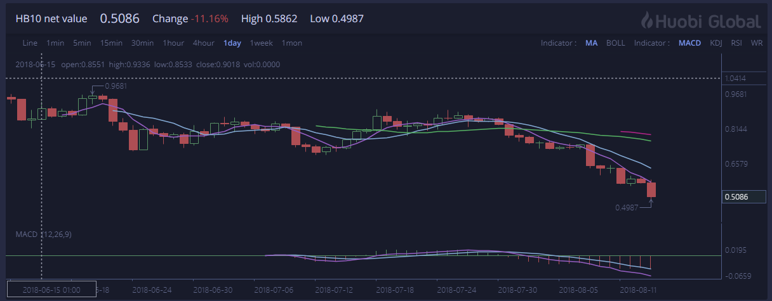The width and height of the screenshot is (772, 301).
Task: Choose the 30min interval
Action: (x=142, y=43)
